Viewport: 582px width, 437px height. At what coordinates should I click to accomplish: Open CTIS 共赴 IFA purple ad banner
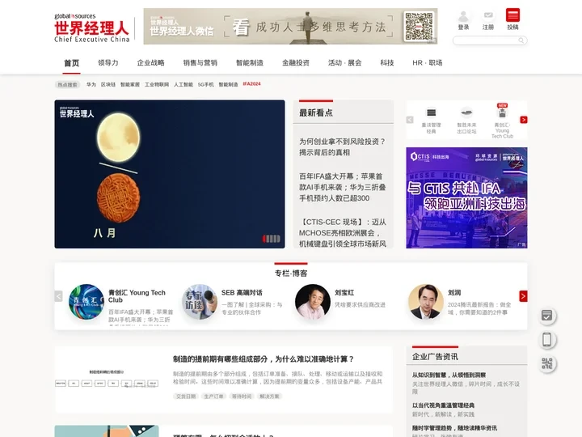coord(466,197)
